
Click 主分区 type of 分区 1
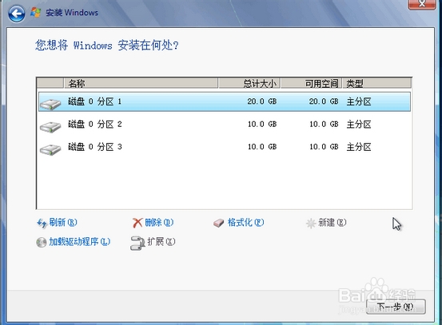tap(359, 101)
